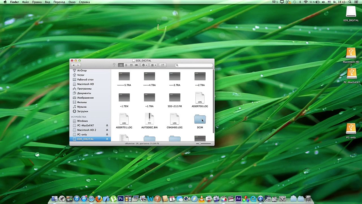Open the Finder application menu

[14, 2]
